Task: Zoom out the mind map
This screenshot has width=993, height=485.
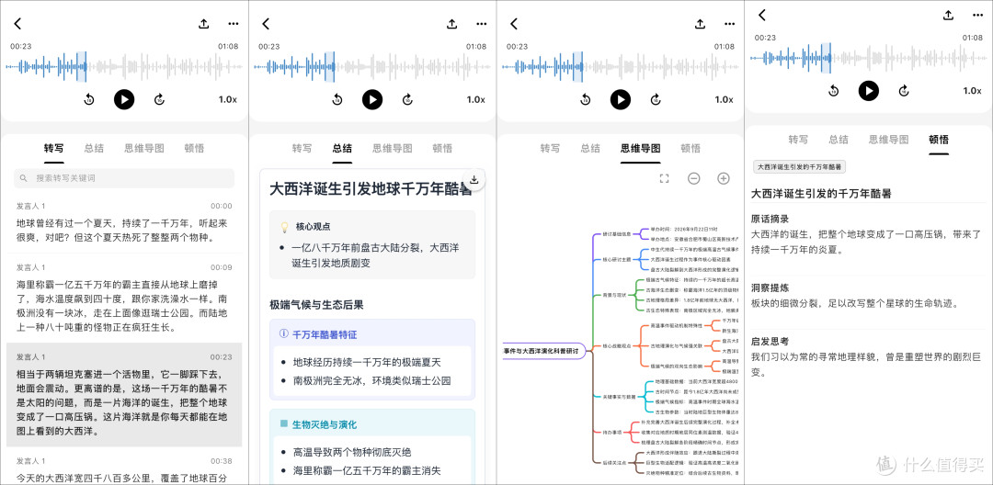Action: (694, 178)
